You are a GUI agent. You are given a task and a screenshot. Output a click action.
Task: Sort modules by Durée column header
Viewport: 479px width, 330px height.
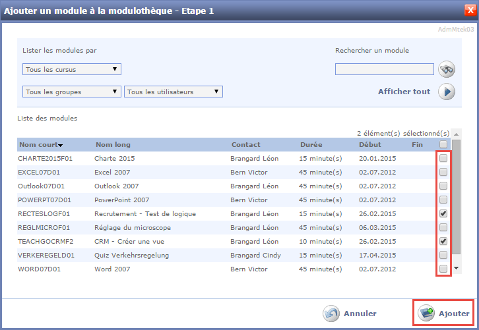coord(311,145)
